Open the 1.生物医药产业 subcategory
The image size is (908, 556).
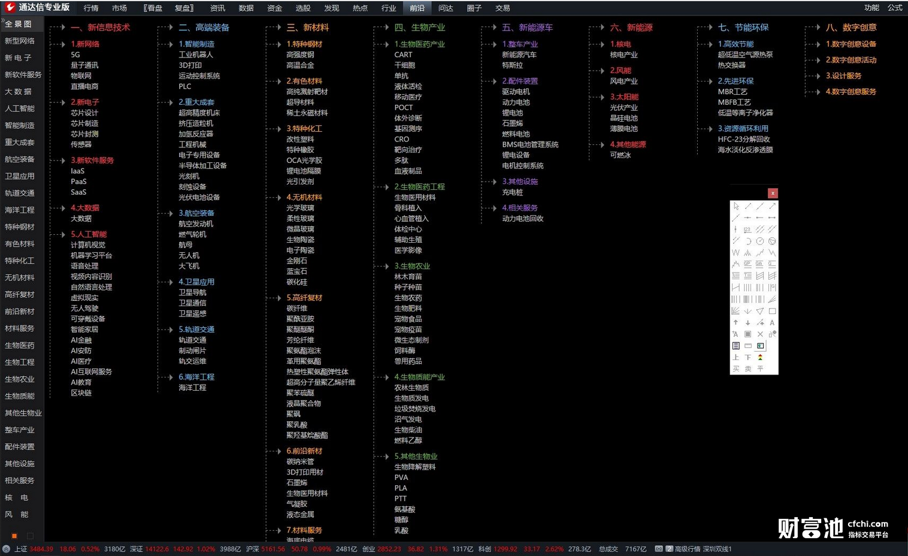point(419,44)
